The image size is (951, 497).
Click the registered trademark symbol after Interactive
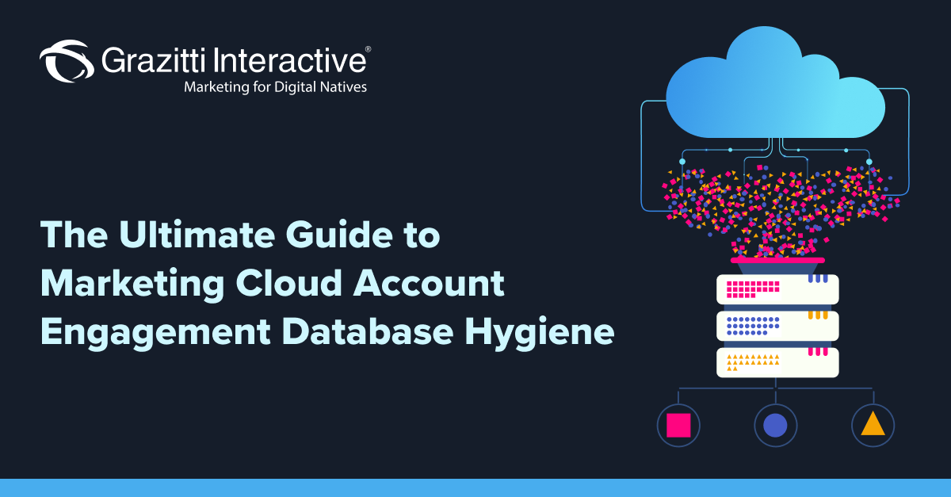point(368,48)
